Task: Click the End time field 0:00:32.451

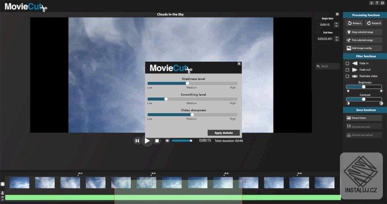Action: (x=325, y=39)
